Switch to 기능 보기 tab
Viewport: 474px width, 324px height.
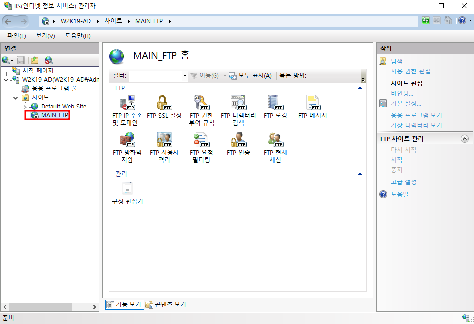(125, 304)
